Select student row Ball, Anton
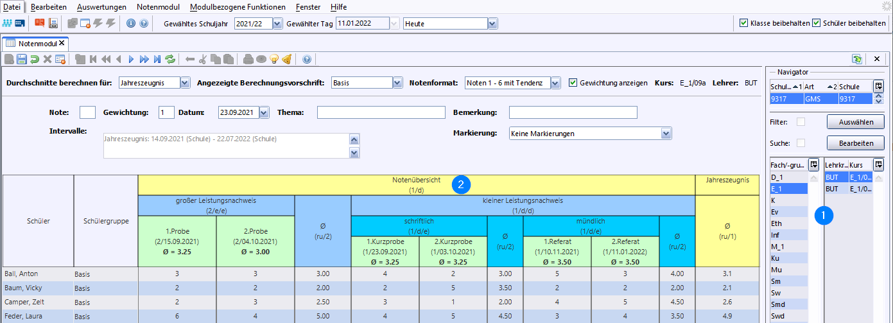 (x=382, y=274)
